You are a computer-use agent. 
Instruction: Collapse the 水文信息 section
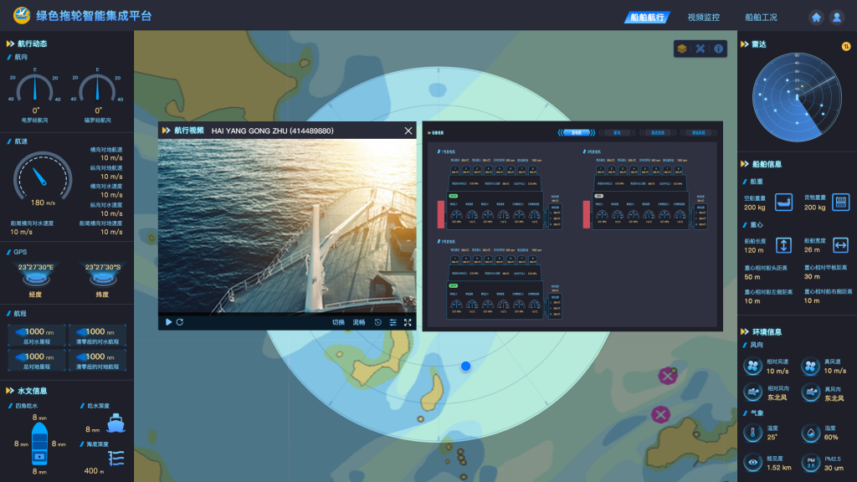coord(10,391)
